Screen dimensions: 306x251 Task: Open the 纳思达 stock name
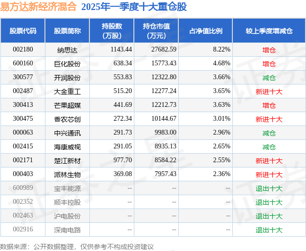67,50
